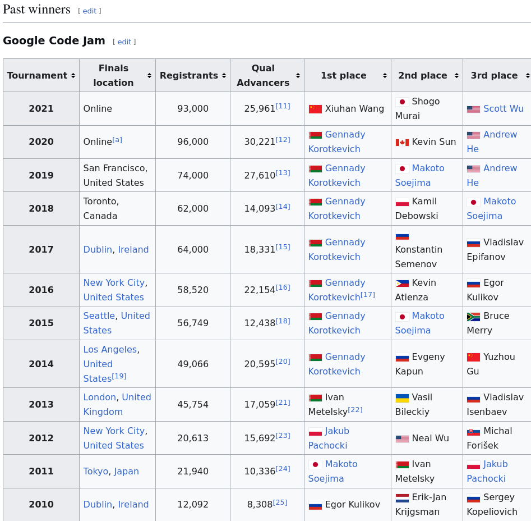Screen dimensions: 531x521
Task: Select the Xiuhan Wang name text
Action: click(354, 108)
